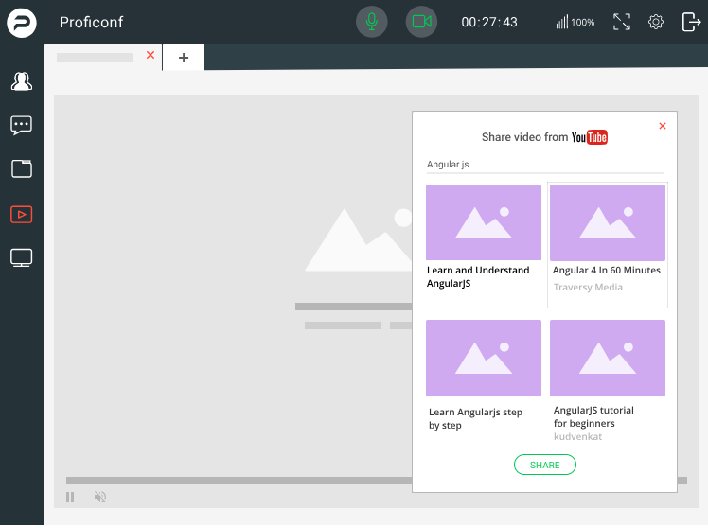Open the participants panel icon

(x=21, y=81)
